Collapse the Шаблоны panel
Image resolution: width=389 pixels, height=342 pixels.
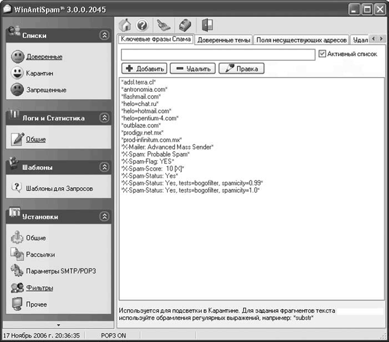click(105, 167)
